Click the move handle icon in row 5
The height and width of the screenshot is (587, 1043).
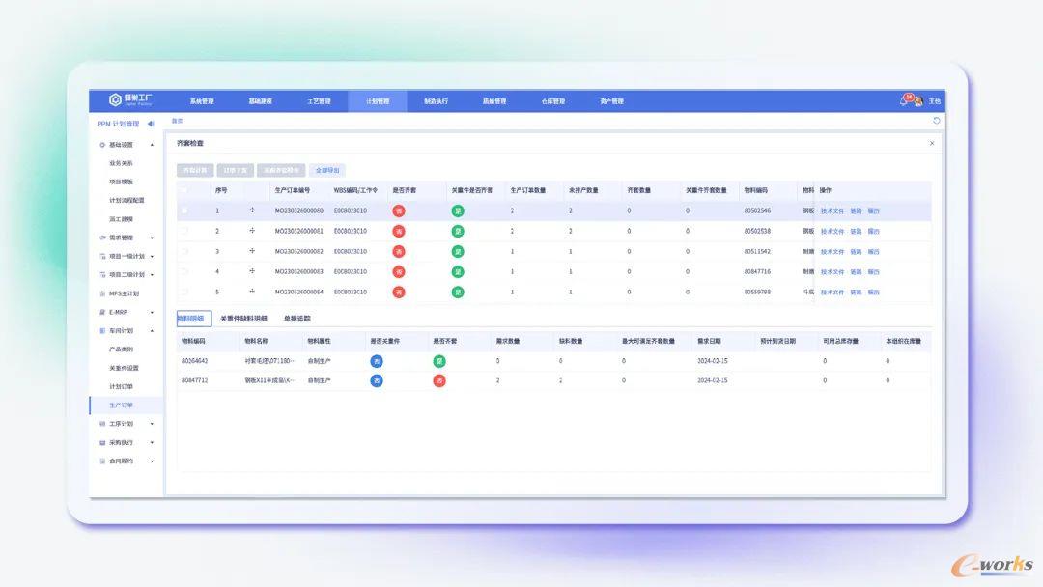click(252, 292)
